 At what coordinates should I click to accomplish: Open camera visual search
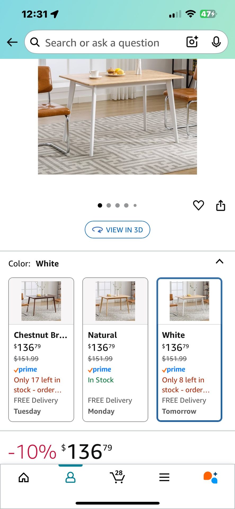pos(192,42)
